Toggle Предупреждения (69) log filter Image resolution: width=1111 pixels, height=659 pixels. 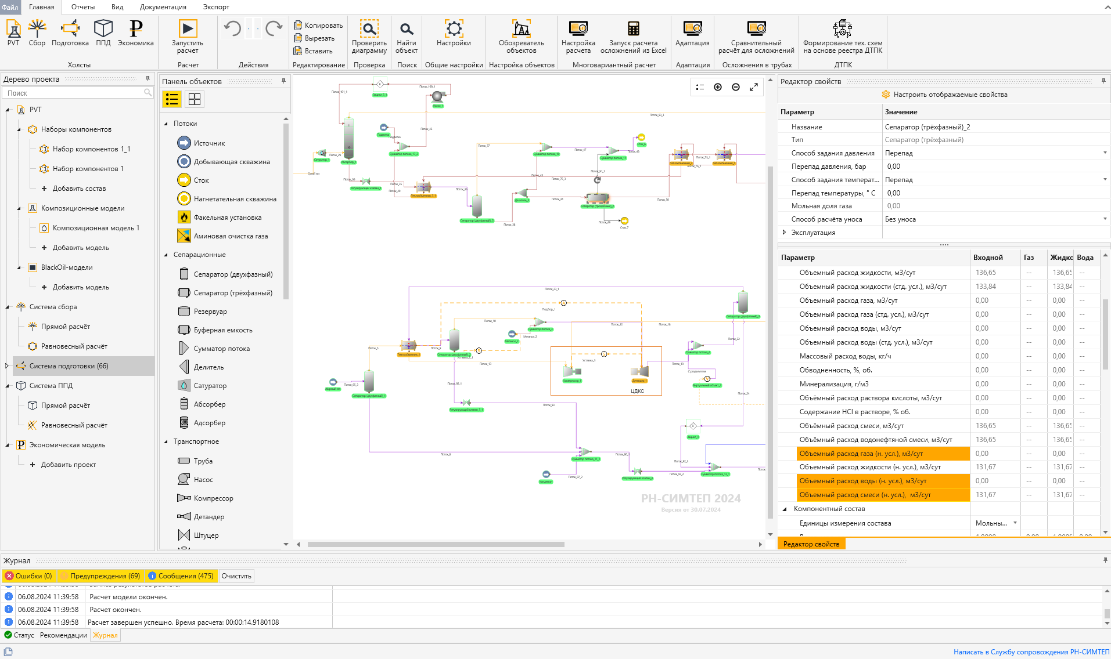pyautogui.click(x=100, y=576)
